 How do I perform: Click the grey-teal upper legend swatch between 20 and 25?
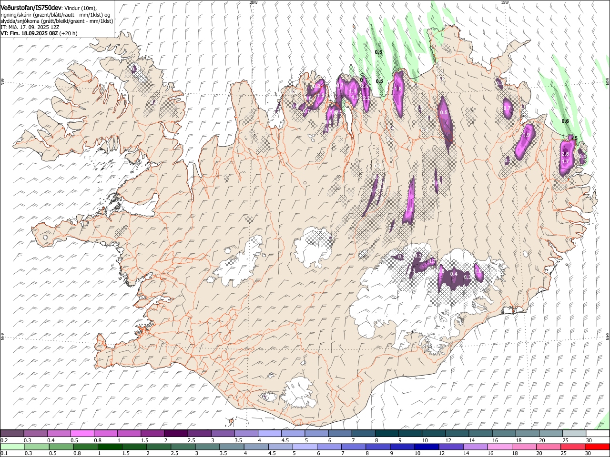[551, 433]
